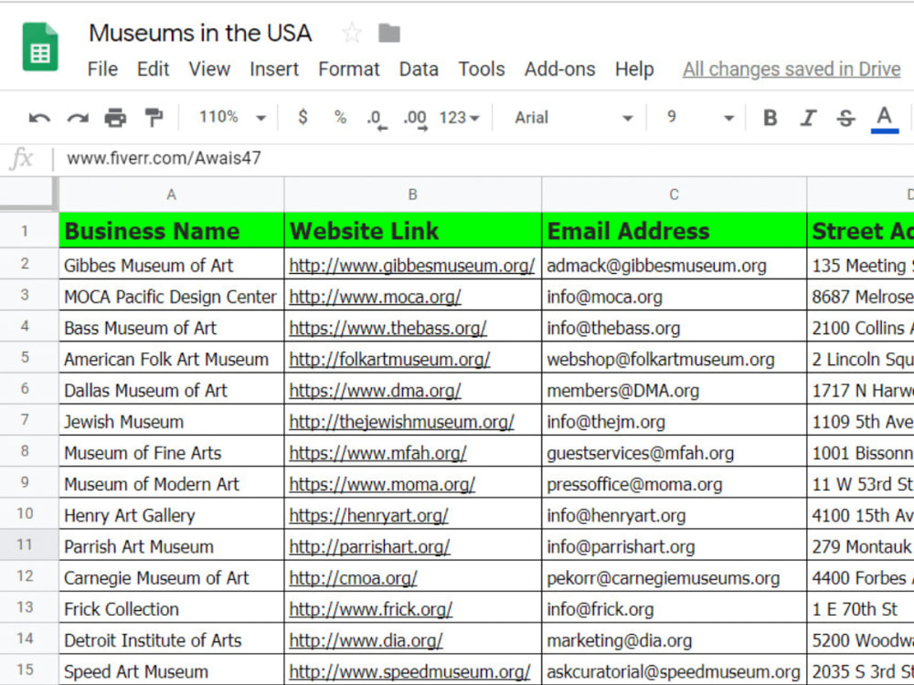Viewport: 914px width, 685px height.
Task: Open the dia.org website link
Action: [367, 641]
